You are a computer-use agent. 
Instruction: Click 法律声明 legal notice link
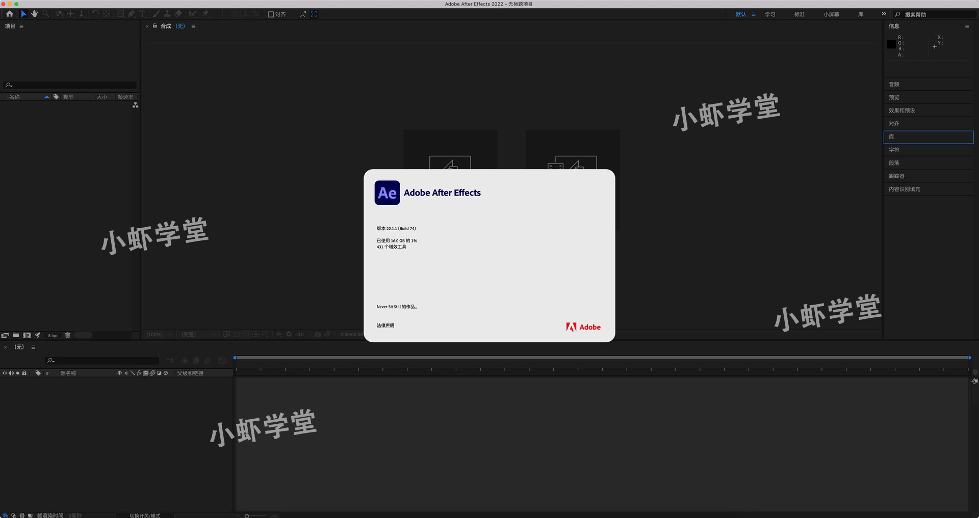point(385,325)
